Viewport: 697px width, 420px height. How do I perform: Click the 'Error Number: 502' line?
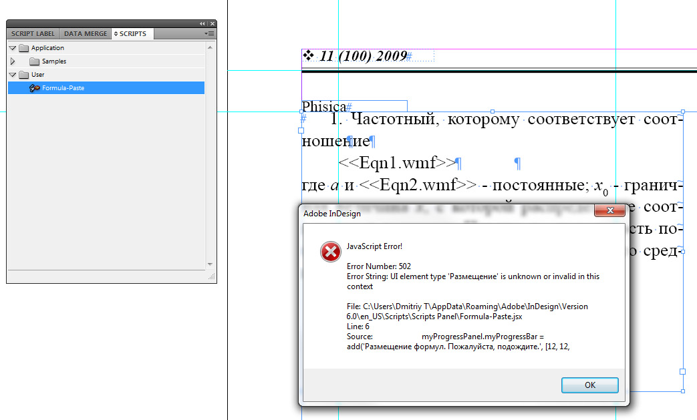pyautogui.click(x=379, y=266)
